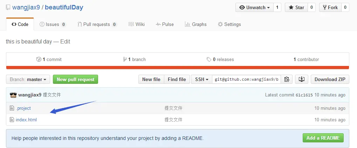Star the beautifulDay repository
The height and width of the screenshot is (148, 357).
tap(296, 7)
